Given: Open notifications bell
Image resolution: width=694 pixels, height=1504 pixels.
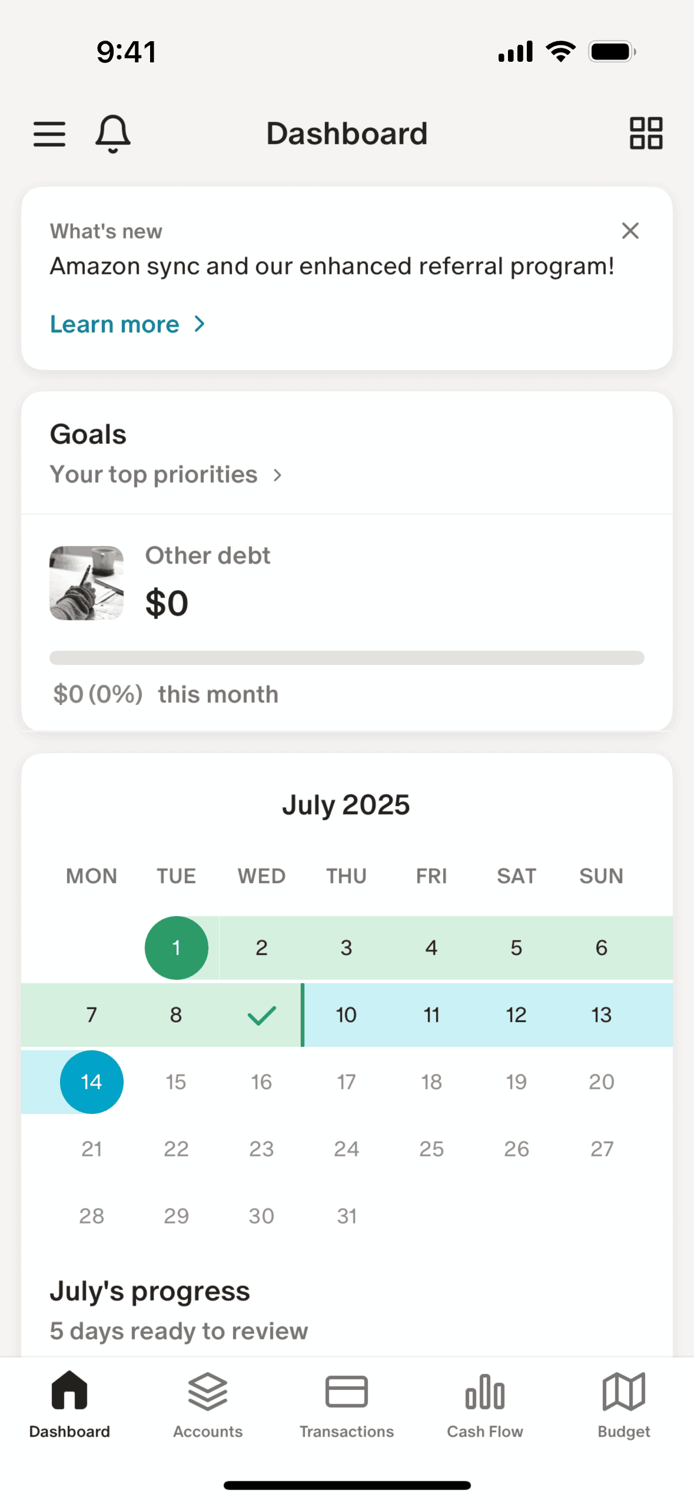Looking at the screenshot, I should pyautogui.click(x=112, y=134).
